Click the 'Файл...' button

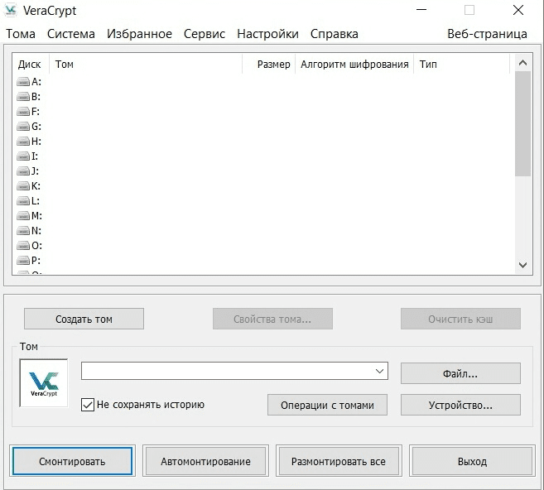pos(460,373)
